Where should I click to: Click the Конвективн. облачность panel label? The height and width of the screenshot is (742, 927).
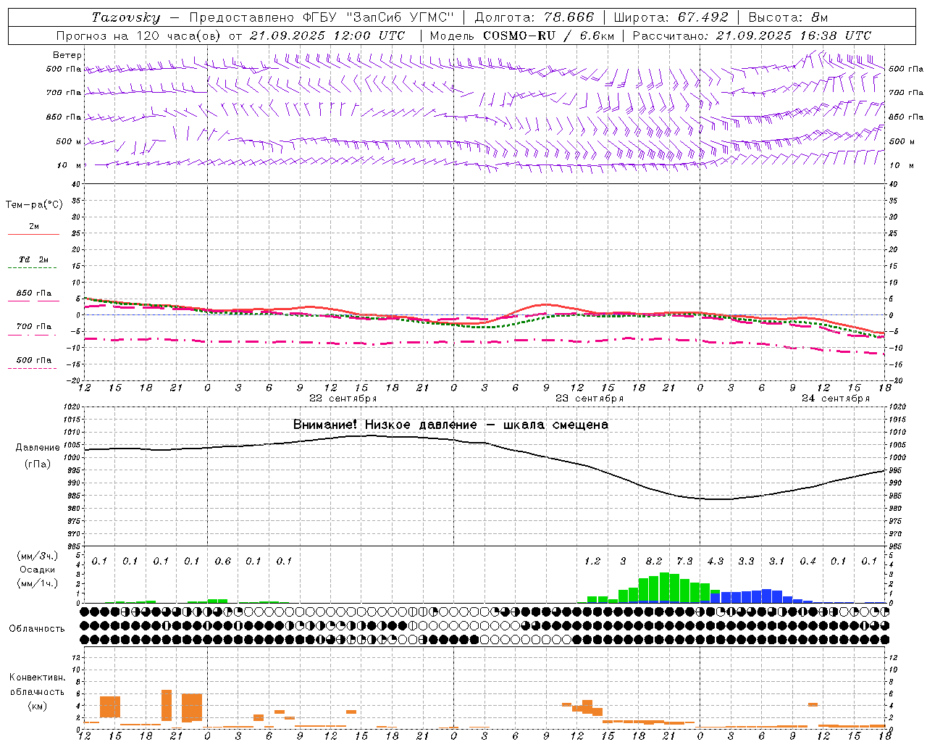[x=37, y=685]
